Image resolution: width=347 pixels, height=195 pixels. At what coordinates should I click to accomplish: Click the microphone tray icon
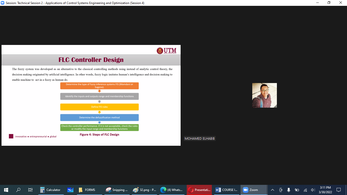289,190
